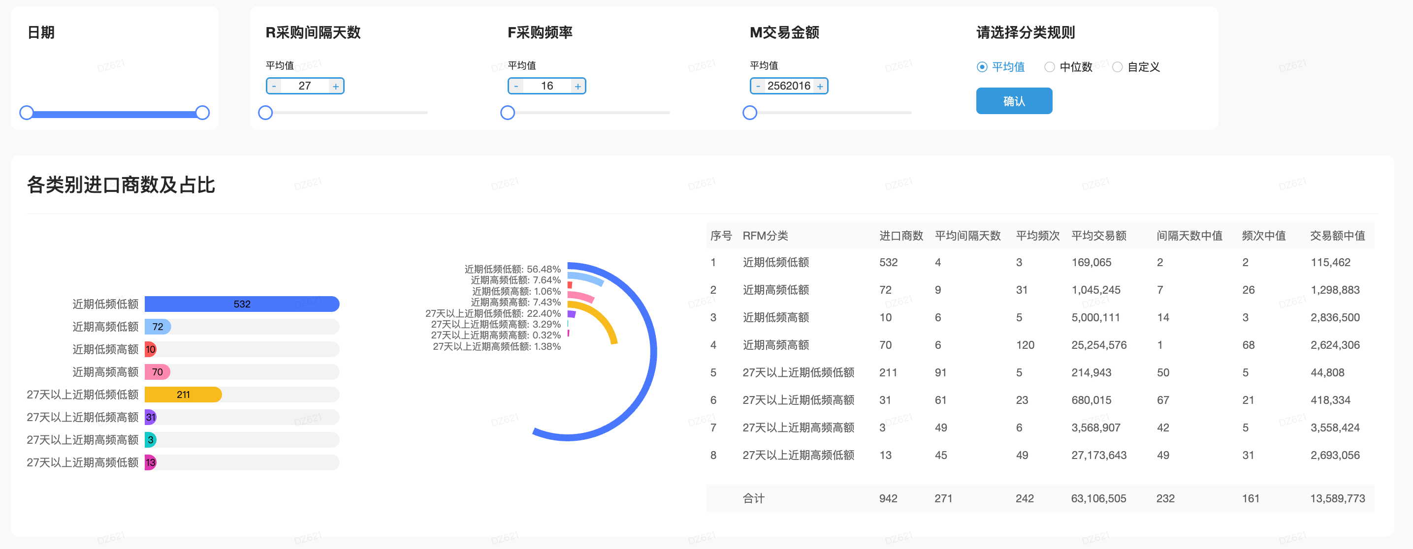
Task: Click minus stepper for R采购间隔天数
Action: (x=274, y=86)
